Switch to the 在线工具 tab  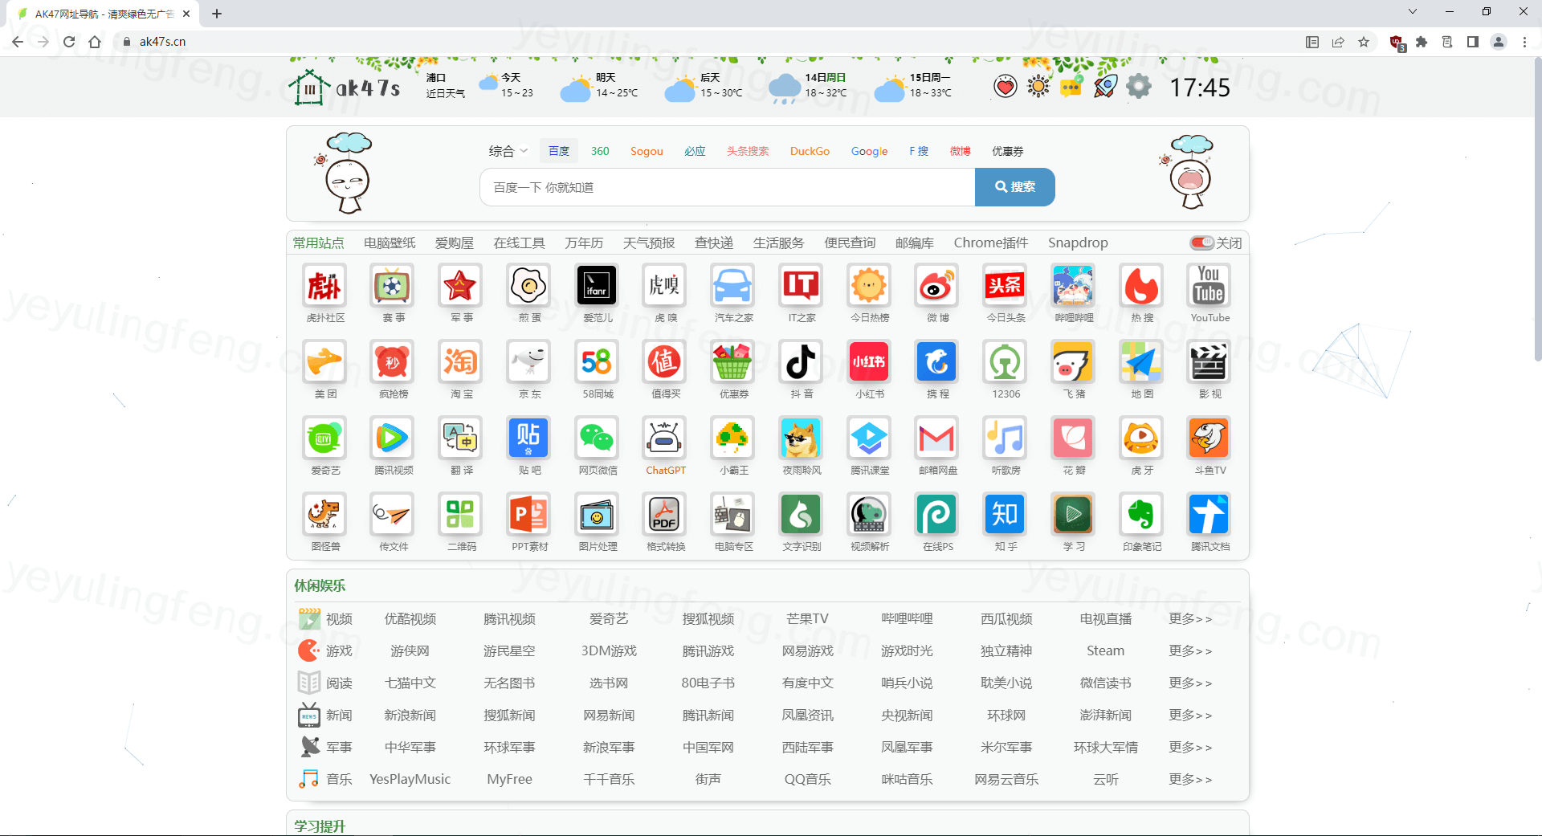point(519,243)
